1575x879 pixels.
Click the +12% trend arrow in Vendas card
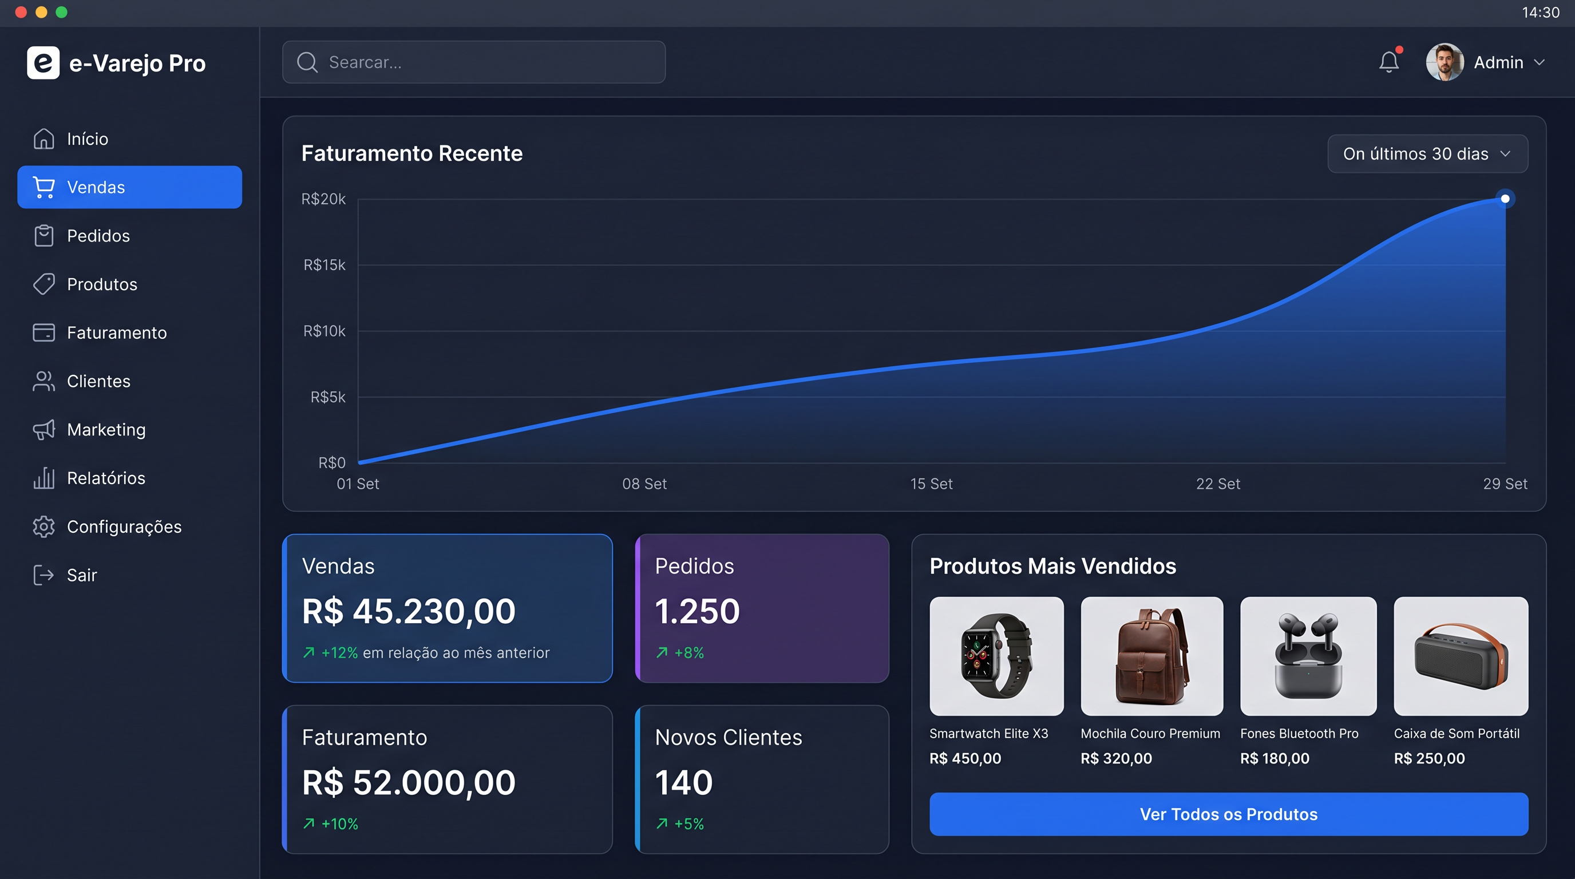coord(309,652)
